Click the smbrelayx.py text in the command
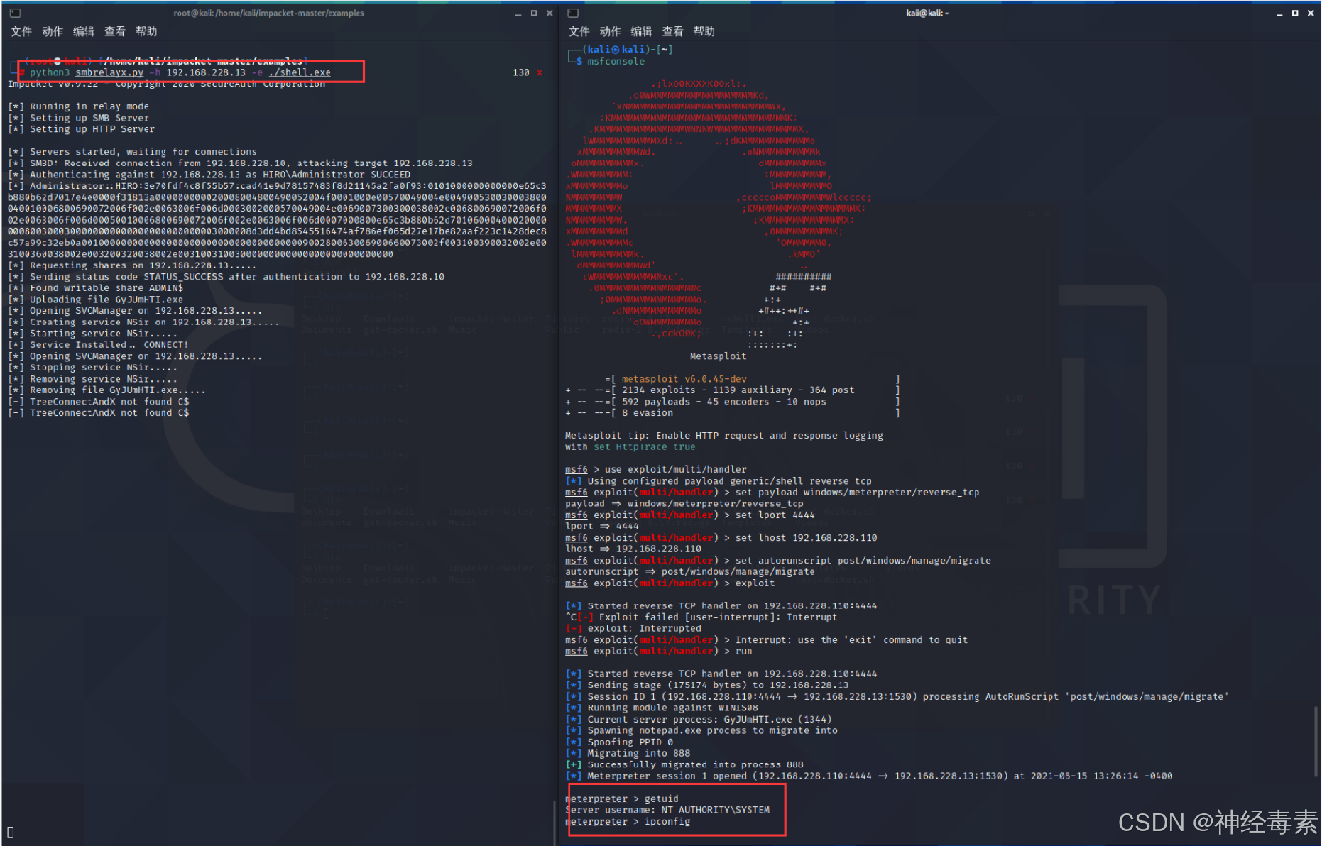Screen dimensions: 1322x846 point(109,72)
